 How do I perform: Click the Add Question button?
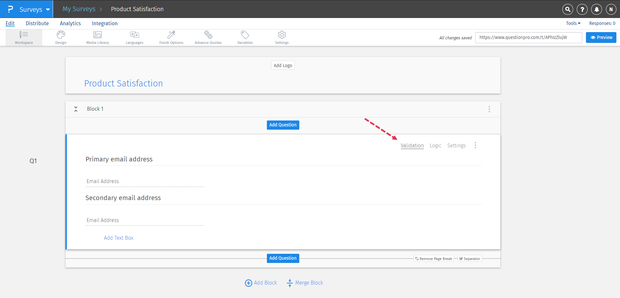click(283, 125)
